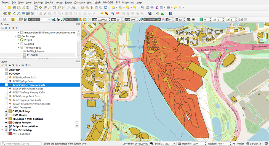This screenshot has height=146, width=269.
Task: Enable TE29 Bayshore Exits layer visibility
Action: 6,77
